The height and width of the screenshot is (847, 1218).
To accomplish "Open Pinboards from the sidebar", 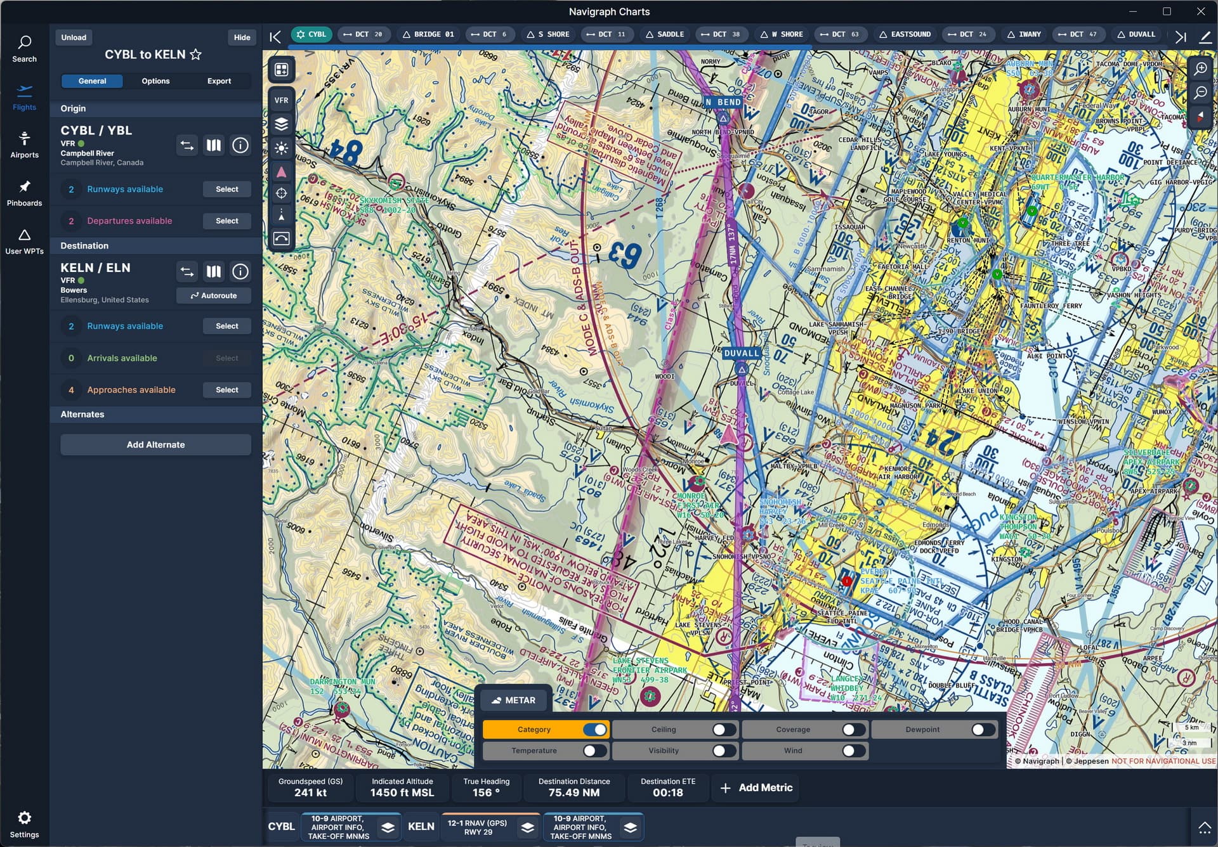I will click(x=24, y=193).
